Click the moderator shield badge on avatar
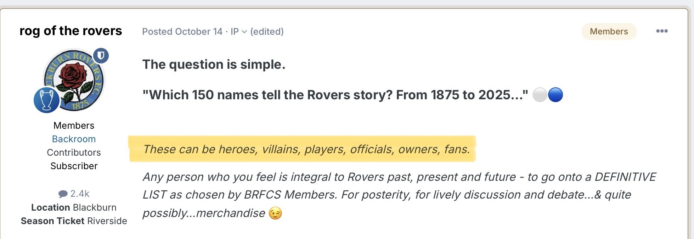 pyautogui.click(x=101, y=56)
